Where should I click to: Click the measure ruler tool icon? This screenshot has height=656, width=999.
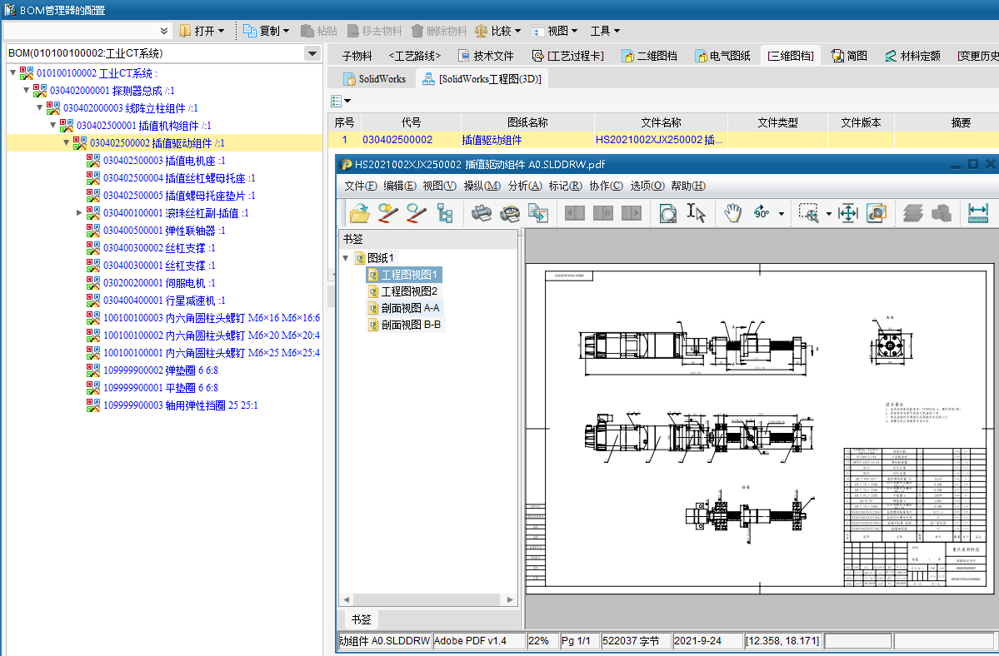click(x=977, y=213)
